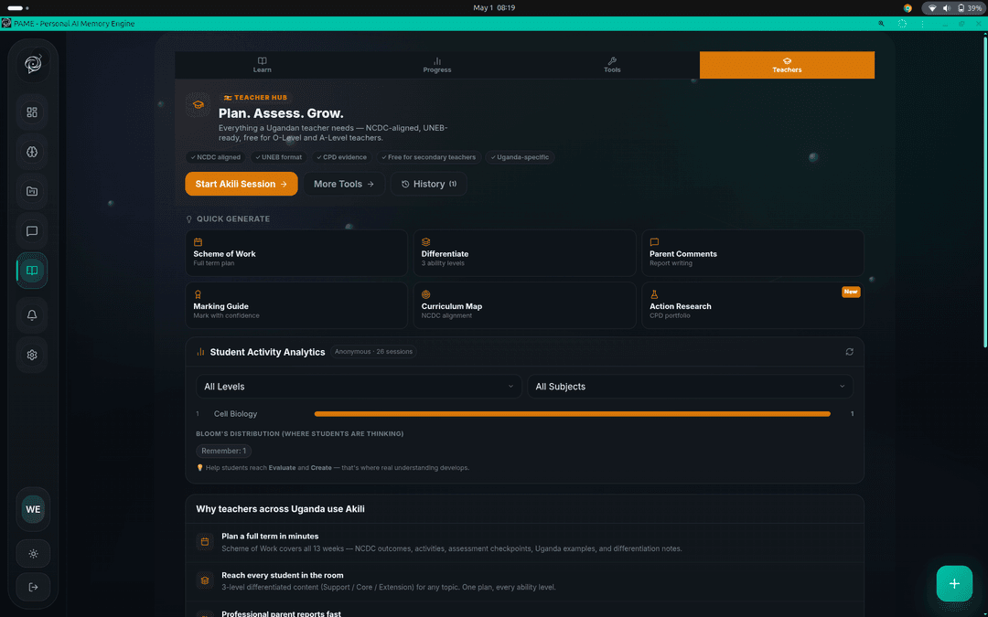Click the Cell Biology row label
Screen dimensions: 988x617
pos(235,414)
